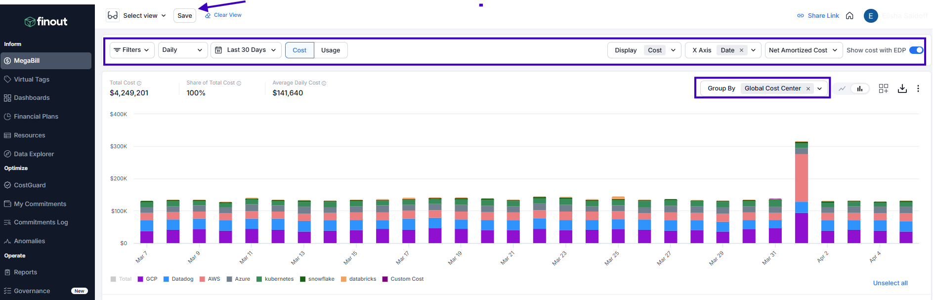Click the Dashboards grid icon
Image resolution: width=934 pixels, height=300 pixels.
7,98
